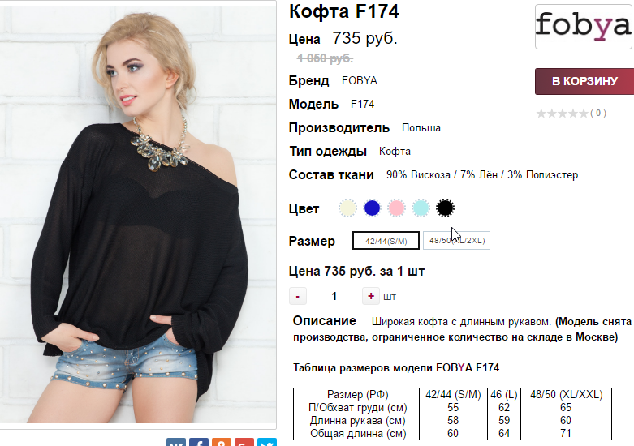The width and height of the screenshot is (634, 446).
Task: Share on Twitter icon
Action: [x=267, y=442]
